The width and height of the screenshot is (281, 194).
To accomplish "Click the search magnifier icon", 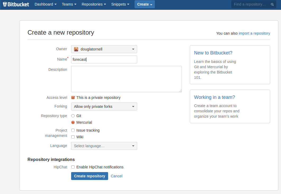I will pyautogui.click(x=272, y=4).
